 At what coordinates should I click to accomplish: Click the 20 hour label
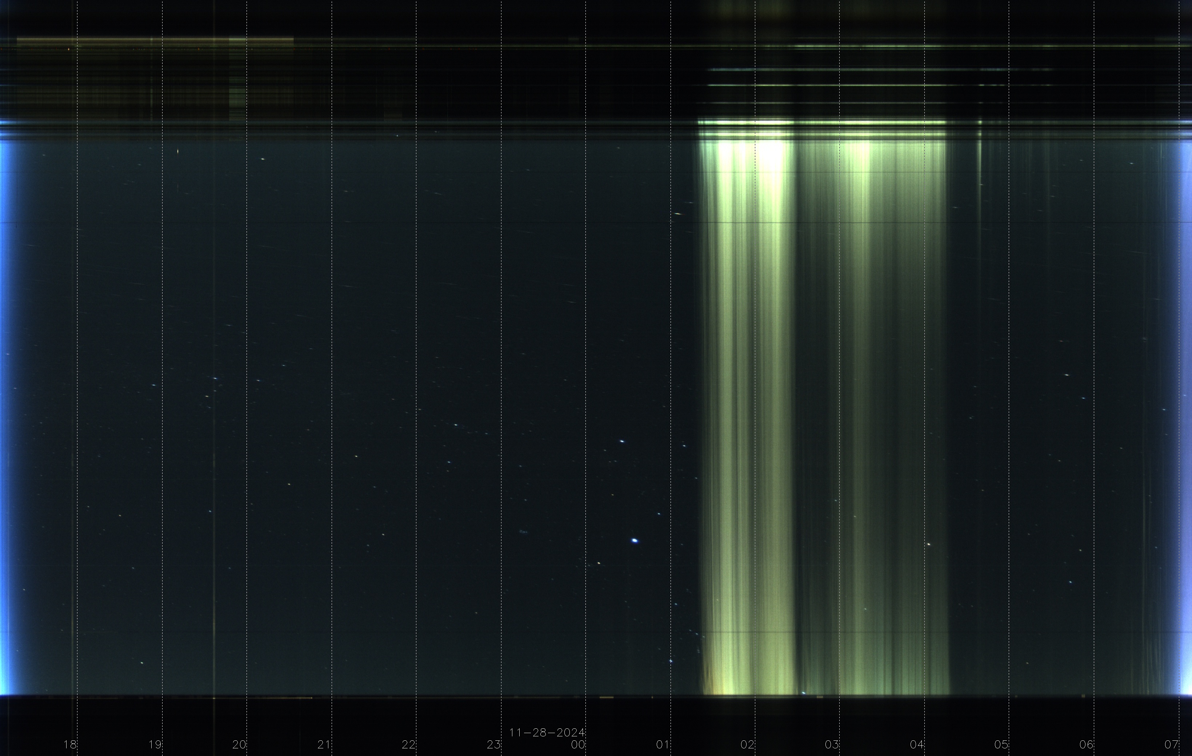point(239,745)
